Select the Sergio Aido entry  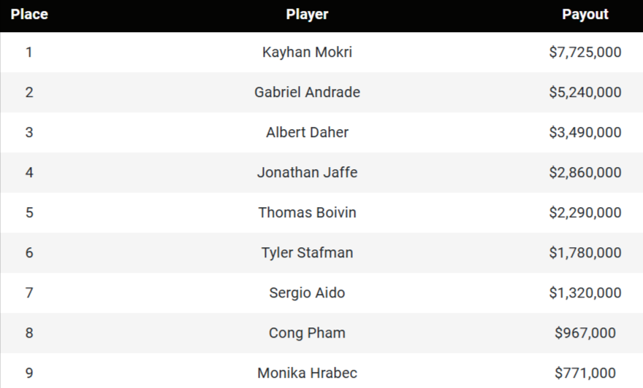[x=307, y=293]
